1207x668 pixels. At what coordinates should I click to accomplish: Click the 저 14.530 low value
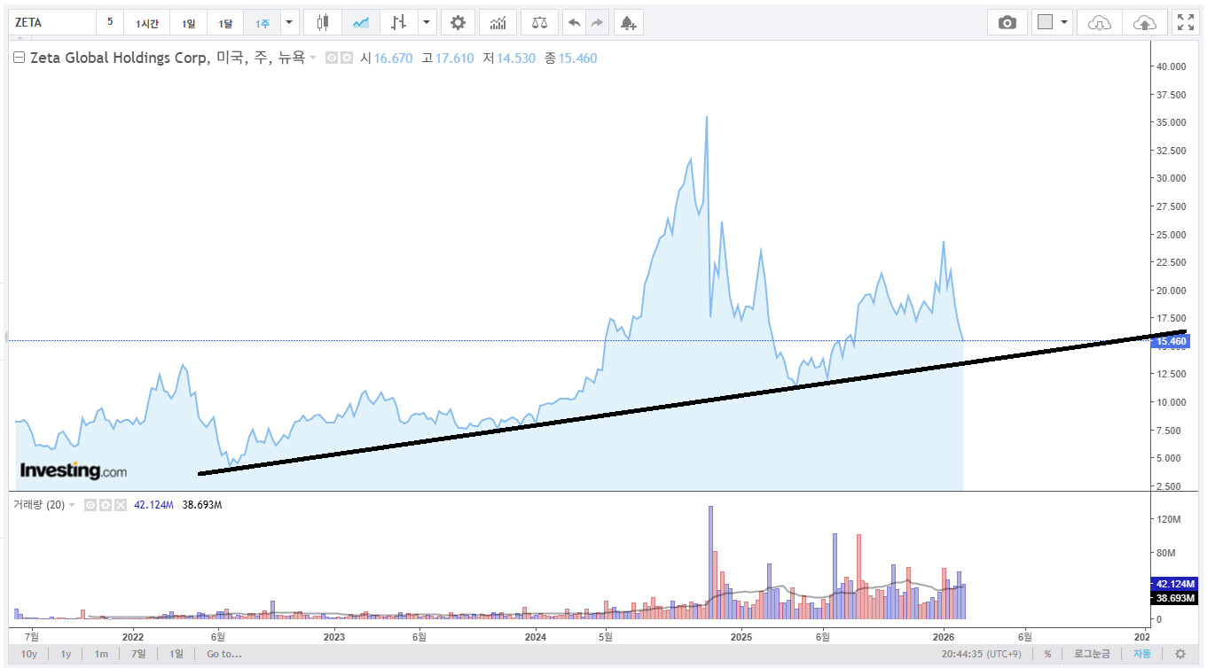pyautogui.click(x=509, y=58)
